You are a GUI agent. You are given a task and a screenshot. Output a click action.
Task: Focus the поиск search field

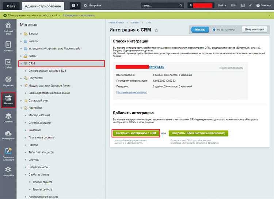160,5
